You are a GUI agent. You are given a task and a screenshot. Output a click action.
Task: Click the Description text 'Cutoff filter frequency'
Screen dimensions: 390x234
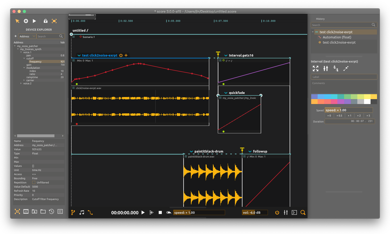coord(45,199)
